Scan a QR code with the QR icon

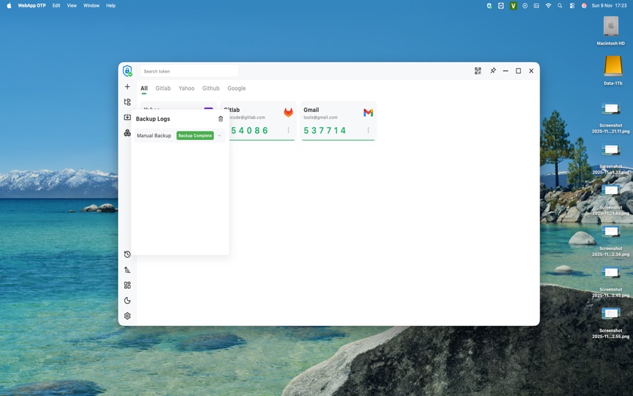[x=478, y=71]
